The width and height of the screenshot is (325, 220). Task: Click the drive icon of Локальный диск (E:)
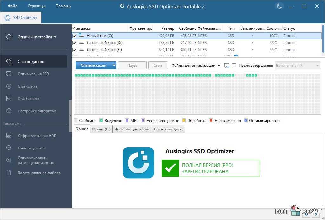(81, 50)
